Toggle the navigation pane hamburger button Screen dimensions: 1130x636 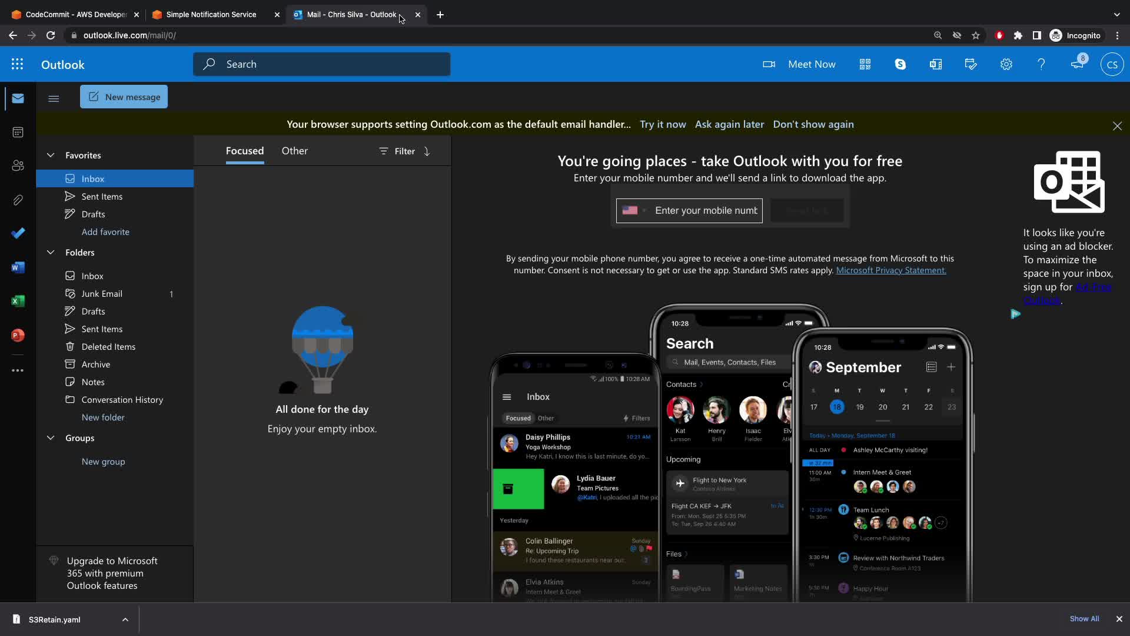54,98
